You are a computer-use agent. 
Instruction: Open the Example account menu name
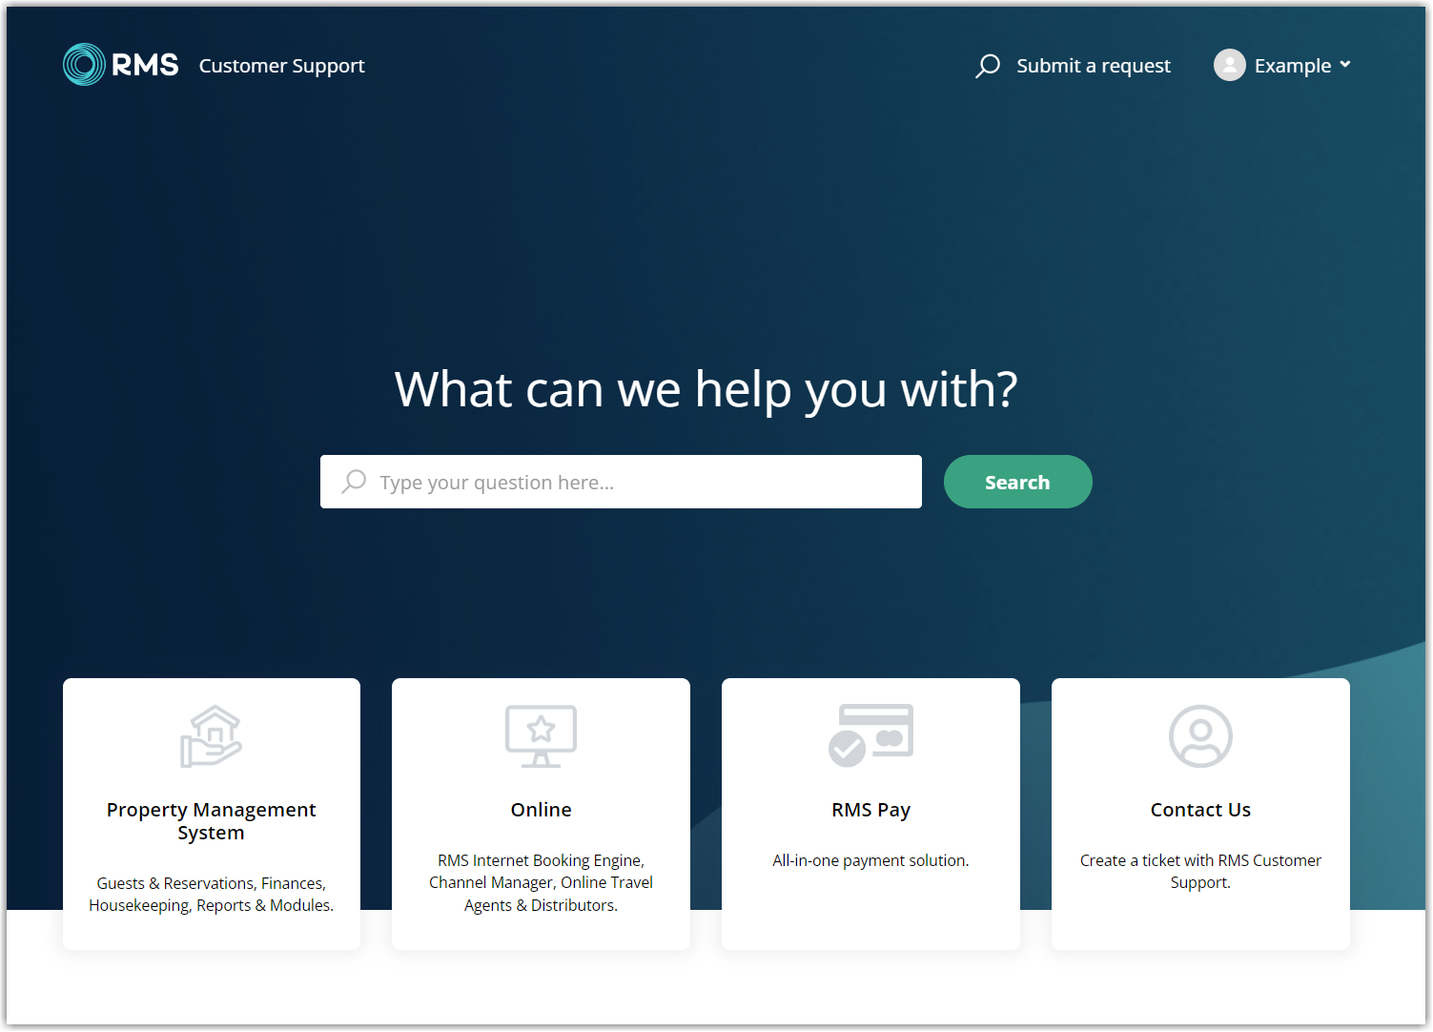[x=1292, y=66]
